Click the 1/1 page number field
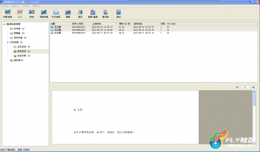Image resolution: width=260 pixels, height=152 pixels. click(245, 87)
